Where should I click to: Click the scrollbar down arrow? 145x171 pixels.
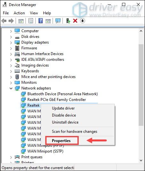(141, 160)
